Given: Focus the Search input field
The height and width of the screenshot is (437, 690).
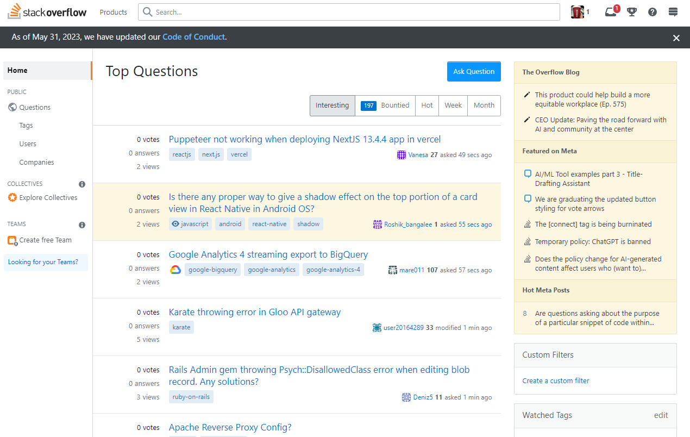Looking at the screenshot, I should tap(349, 12).
